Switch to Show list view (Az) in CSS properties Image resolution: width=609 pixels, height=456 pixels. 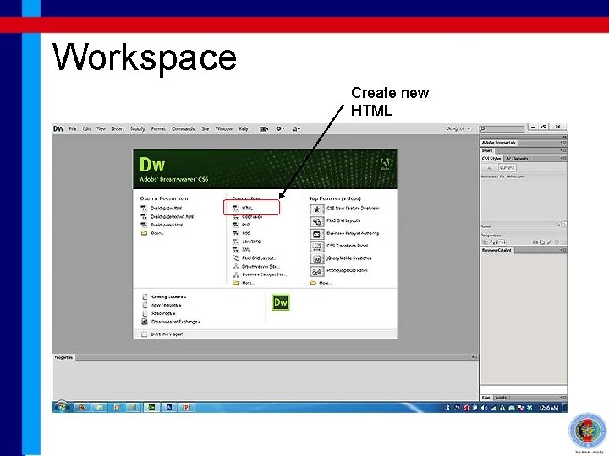click(x=492, y=242)
